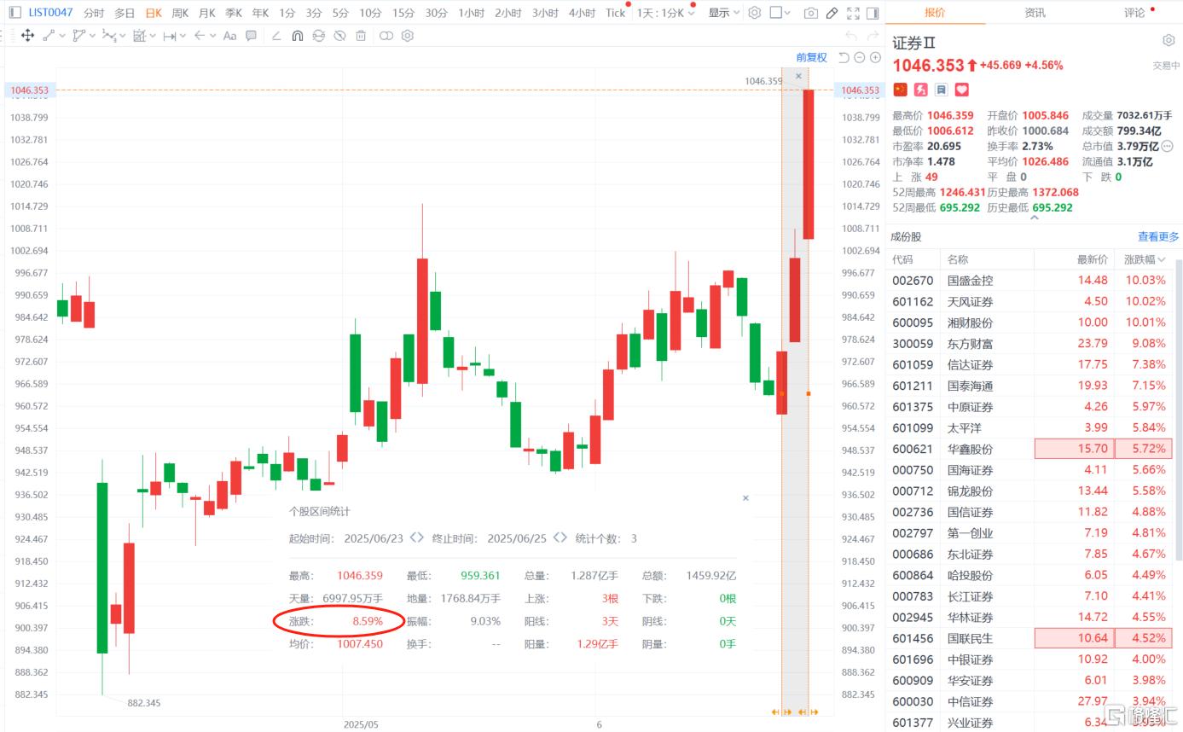Viewport: 1183px width, 732px height.
Task: Click the zoom in plus icon
Action: click(875, 57)
